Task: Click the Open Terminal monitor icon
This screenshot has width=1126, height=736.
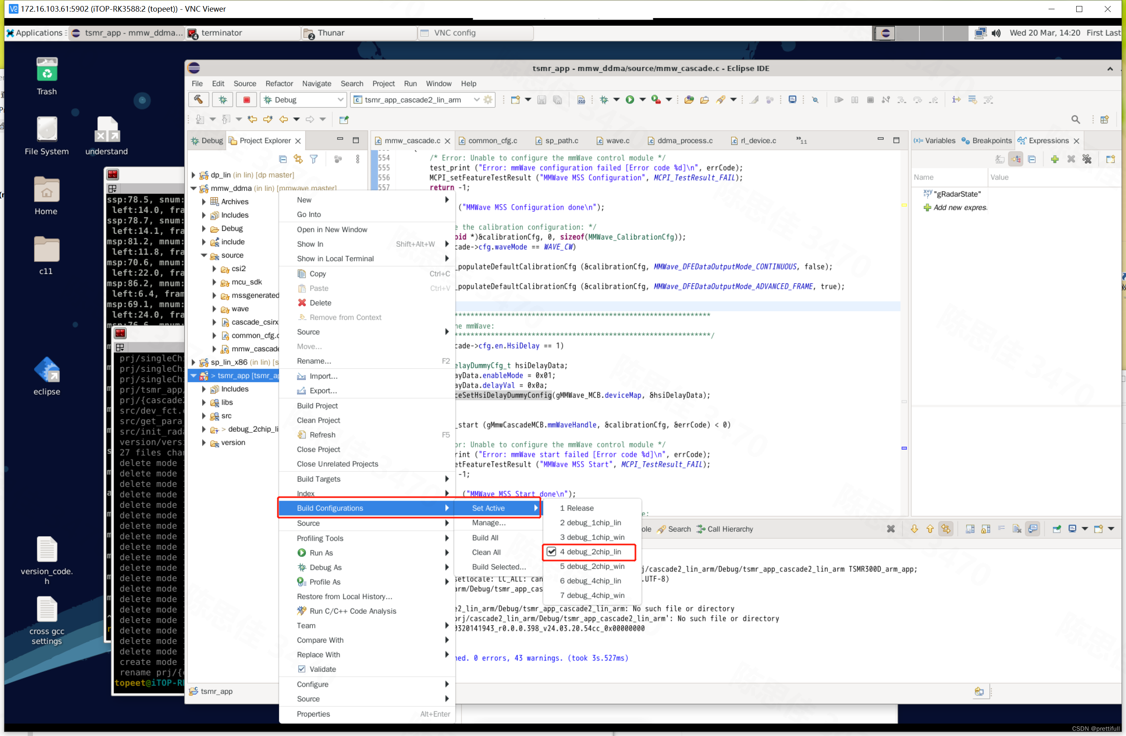Action: 793,100
